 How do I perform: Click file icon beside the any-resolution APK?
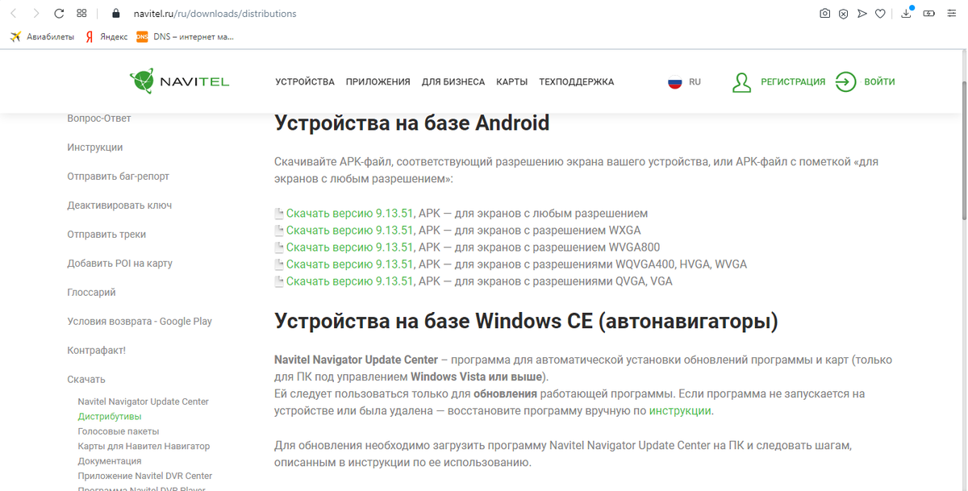[279, 214]
